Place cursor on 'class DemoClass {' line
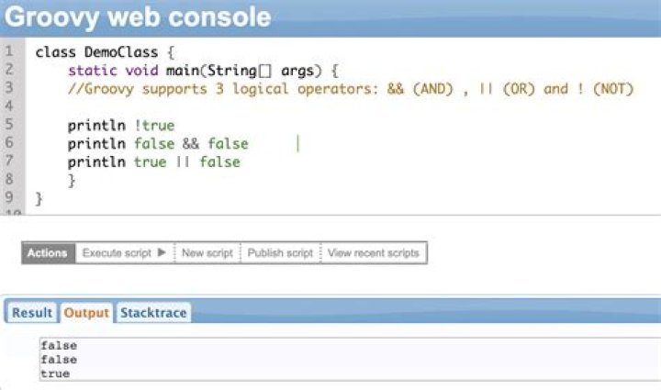The image size is (661, 390). (105, 52)
